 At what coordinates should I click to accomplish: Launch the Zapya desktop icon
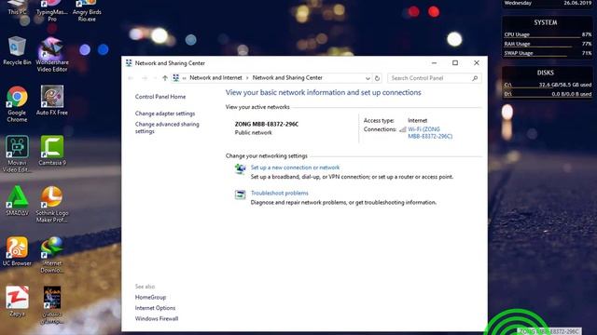point(17,301)
